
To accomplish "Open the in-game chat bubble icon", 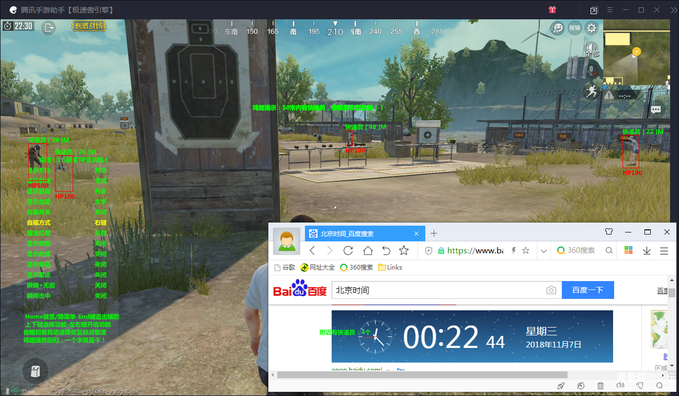I will point(656,110).
